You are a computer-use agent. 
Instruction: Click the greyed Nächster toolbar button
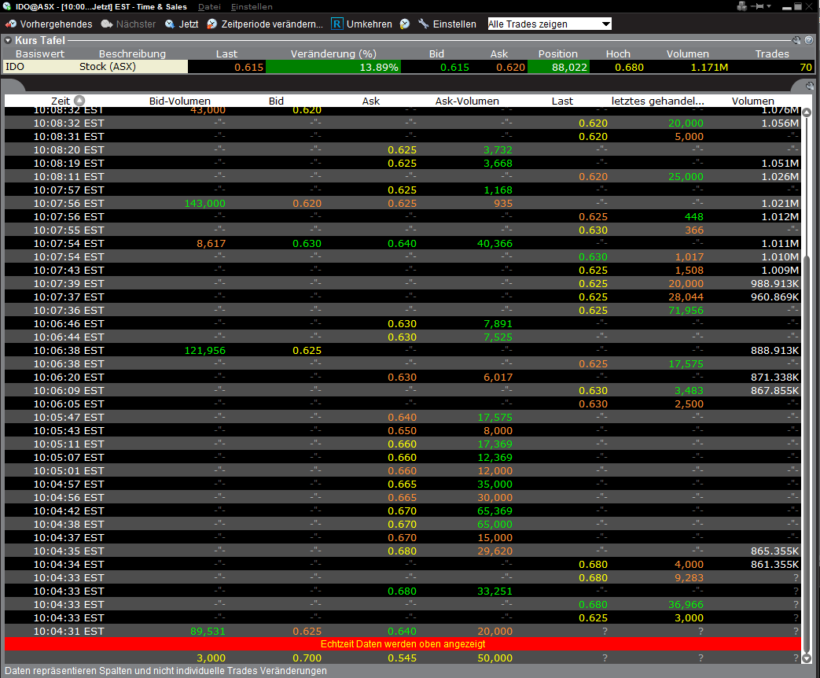click(x=129, y=24)
